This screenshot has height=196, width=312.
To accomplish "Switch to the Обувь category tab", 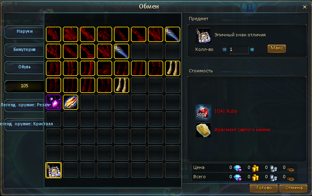I will (24, 67).
